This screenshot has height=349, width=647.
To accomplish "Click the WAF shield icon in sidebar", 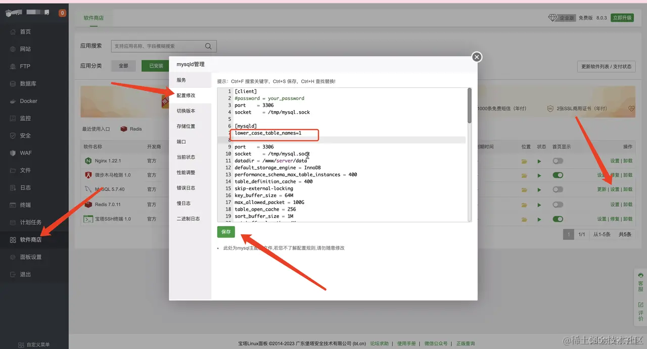I will tap(13, 153).
